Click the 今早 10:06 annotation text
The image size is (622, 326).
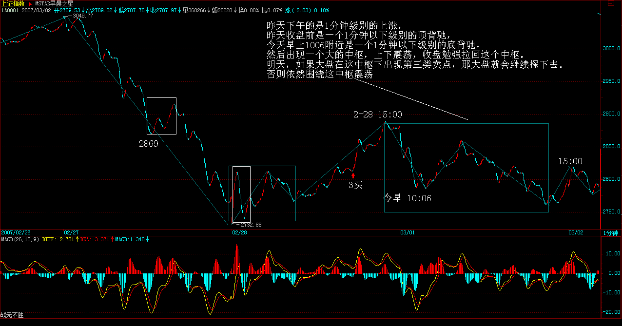[x=408, y=198]
